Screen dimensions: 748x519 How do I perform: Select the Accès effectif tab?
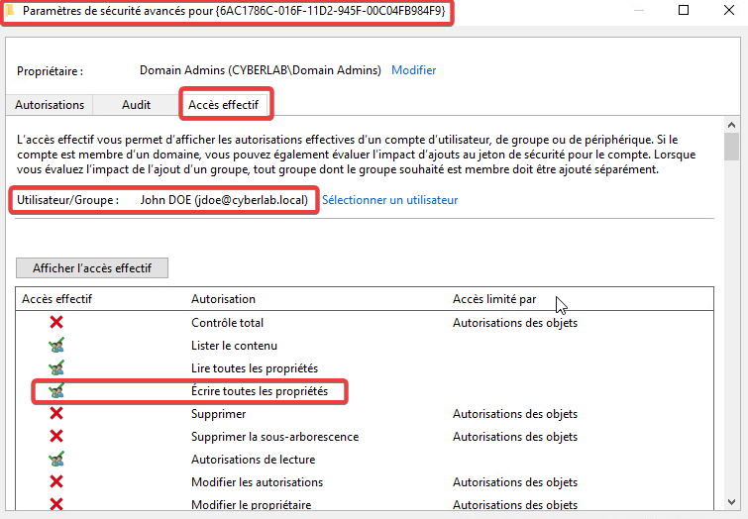[x=223, y=104]
